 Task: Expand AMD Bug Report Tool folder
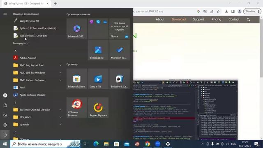pos(37,65)
